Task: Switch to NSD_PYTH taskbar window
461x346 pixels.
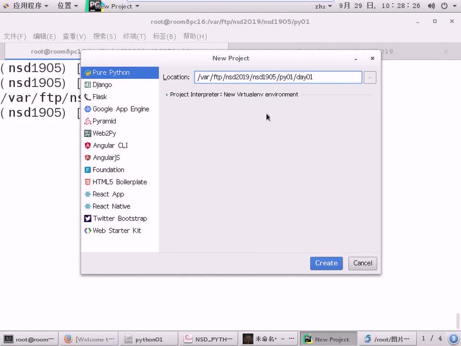Action: tap(209, 339)
